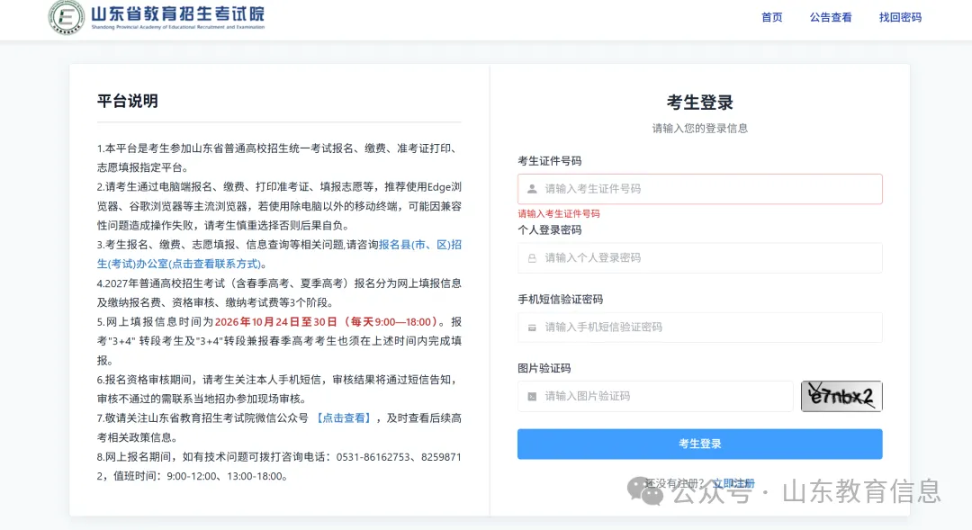
Task: Open the 报名县(市、区)招生(考试)办公室 contact link
Action: (x=279, y=254)
